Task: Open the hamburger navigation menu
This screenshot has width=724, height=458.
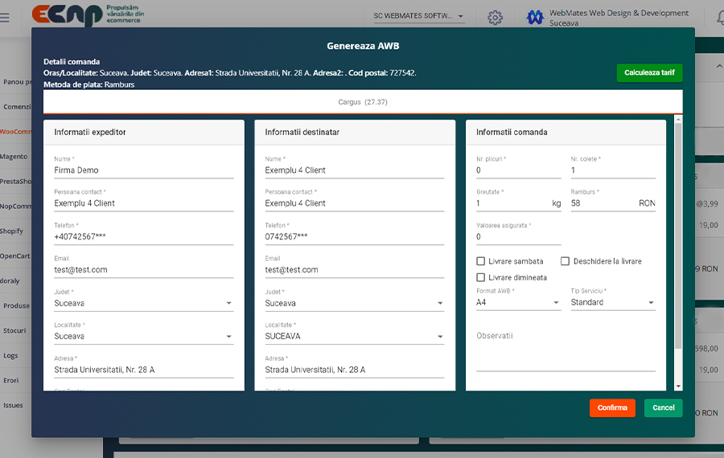Action: [x=6, y=17]
